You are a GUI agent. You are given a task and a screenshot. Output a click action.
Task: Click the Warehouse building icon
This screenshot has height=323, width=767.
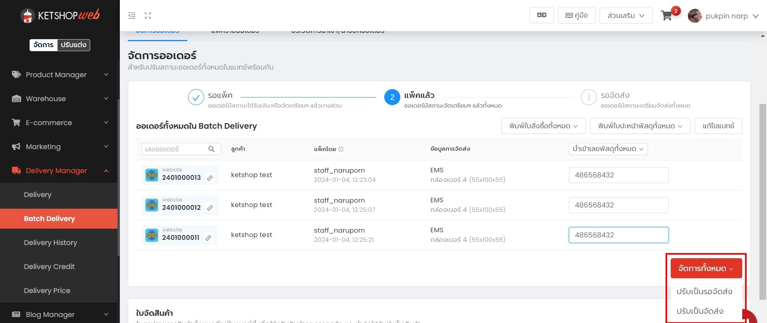click(x=16, y=99)
